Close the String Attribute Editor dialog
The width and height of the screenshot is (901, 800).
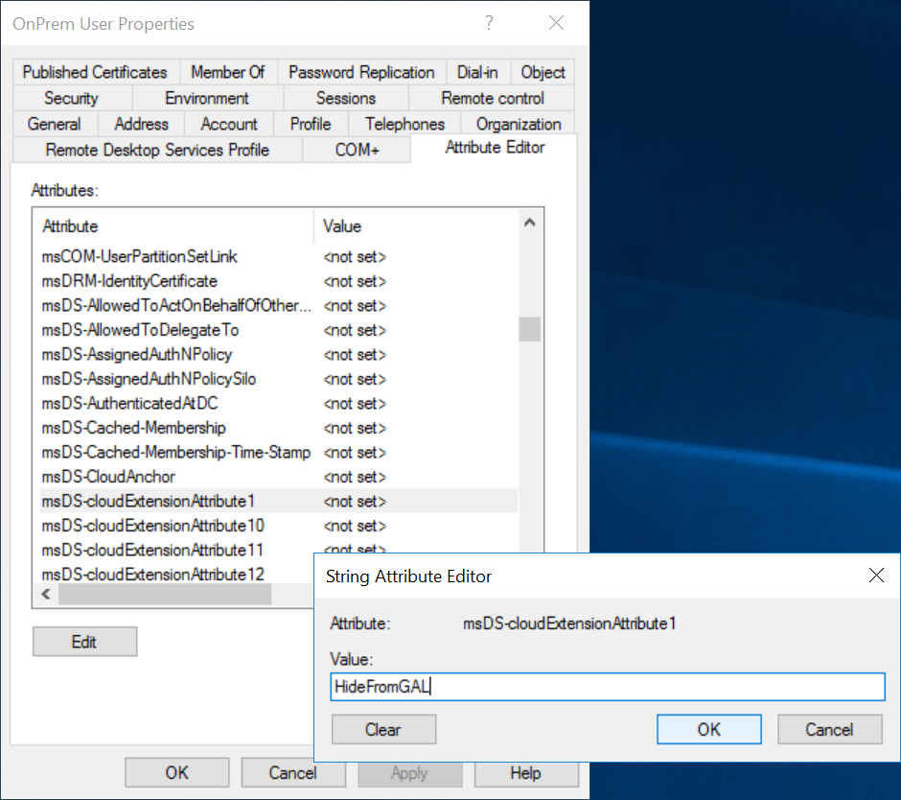(875, 576)
